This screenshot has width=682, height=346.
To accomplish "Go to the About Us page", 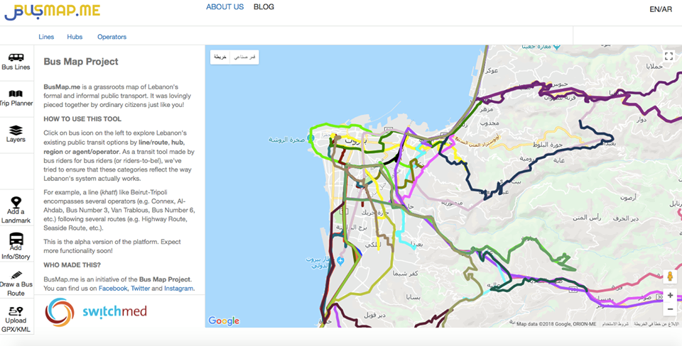I will 224,7.
